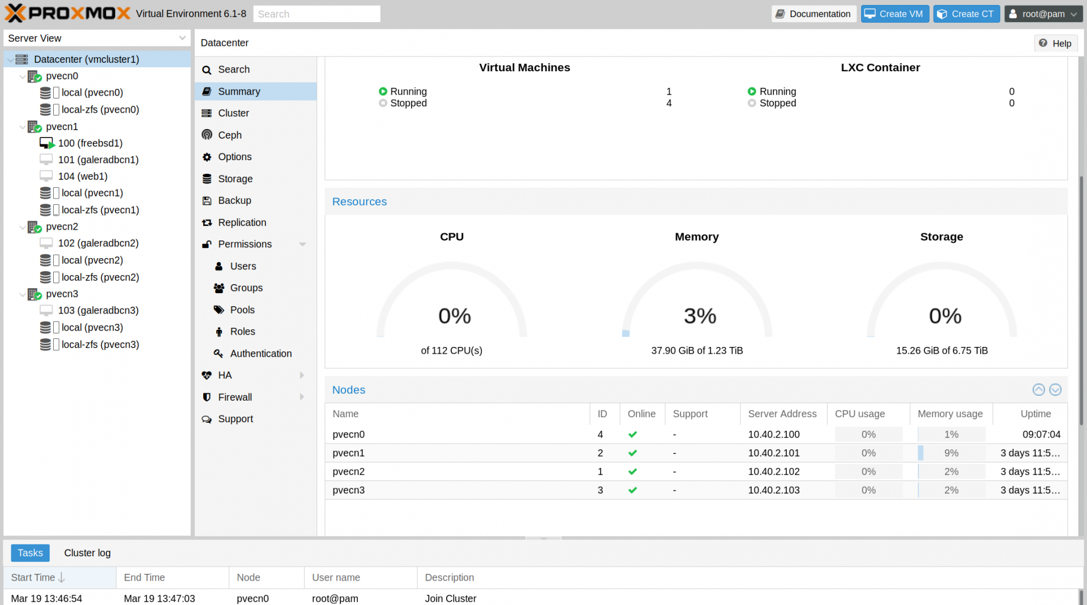Image resolution: width=1087 pixels, height=605 pixels.
Task: Click stopped VM icon for 101 (galeradbcn1)
Action: coord(46,160)
